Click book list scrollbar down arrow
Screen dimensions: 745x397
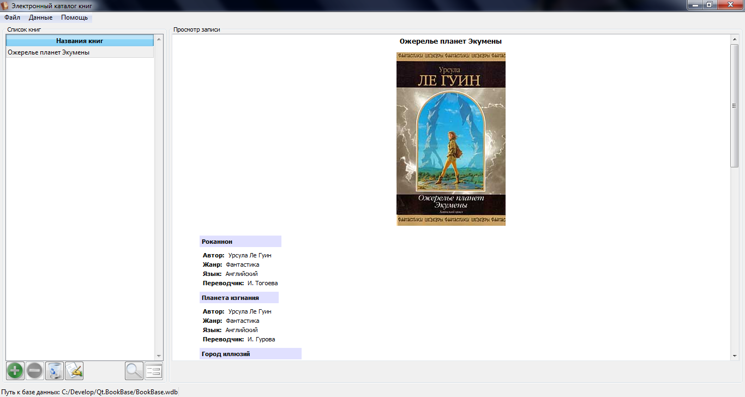point(159,356)
